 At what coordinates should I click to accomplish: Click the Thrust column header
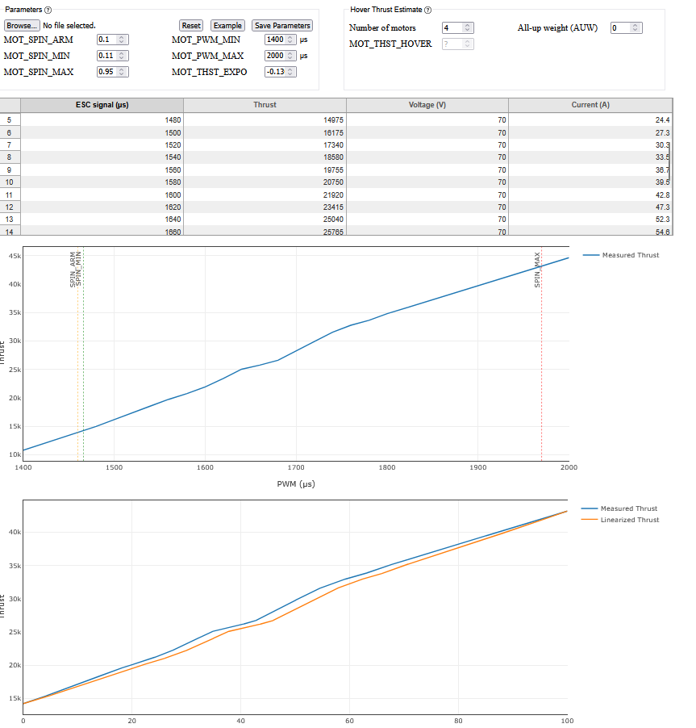(x=265, y=105)
